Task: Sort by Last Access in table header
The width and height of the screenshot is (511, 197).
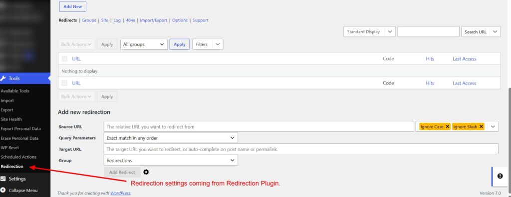Action: pos(465,59)
